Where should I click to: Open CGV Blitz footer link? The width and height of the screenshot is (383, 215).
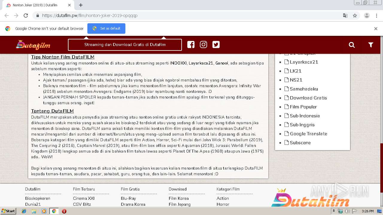coord(82,204)
